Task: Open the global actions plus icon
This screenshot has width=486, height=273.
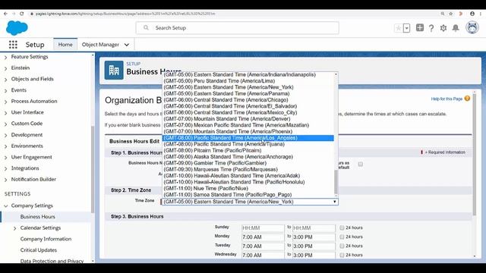Action: (420, 28)
